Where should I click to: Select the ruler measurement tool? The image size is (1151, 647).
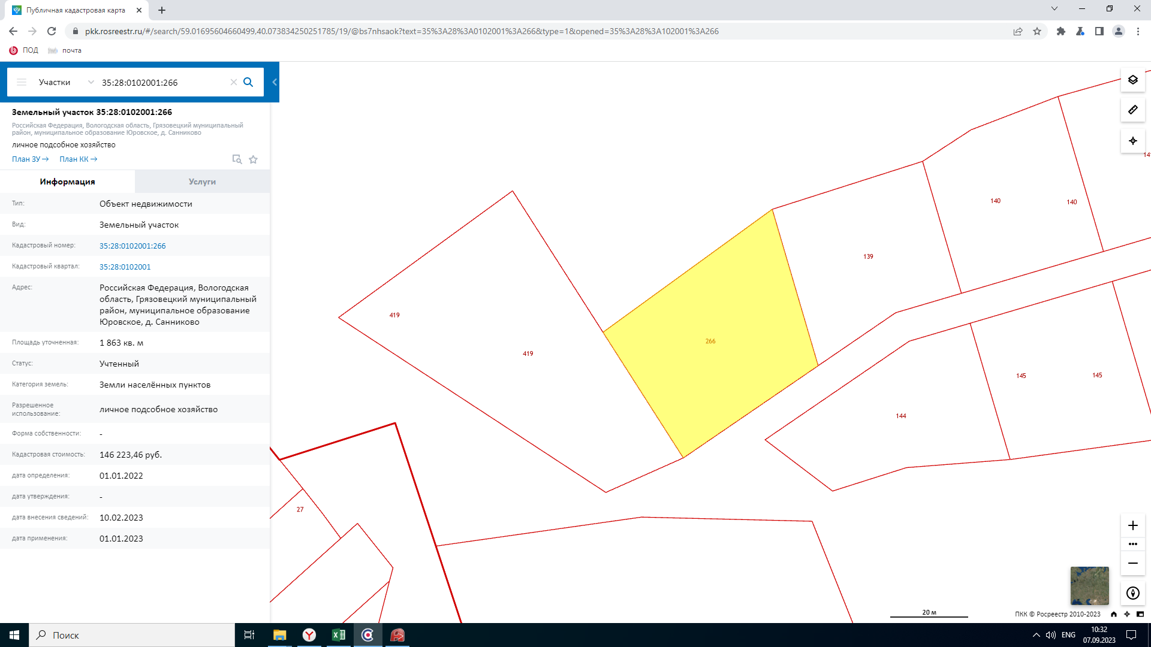(1132, 110)
